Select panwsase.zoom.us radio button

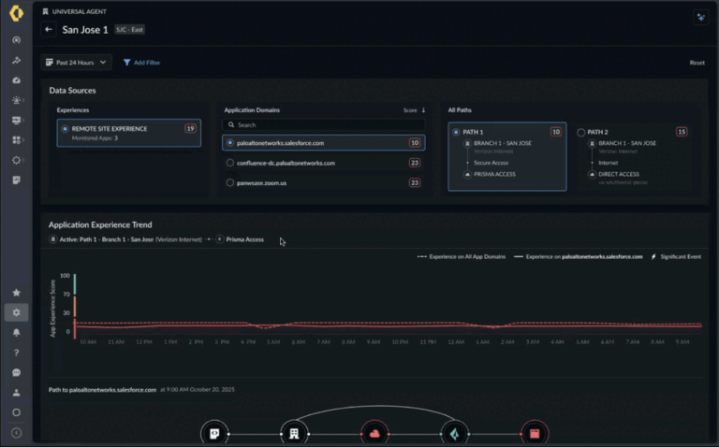[230, 182]
